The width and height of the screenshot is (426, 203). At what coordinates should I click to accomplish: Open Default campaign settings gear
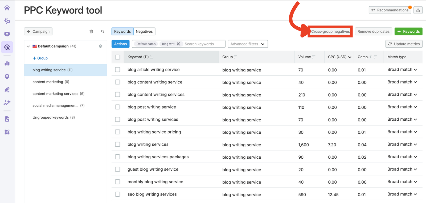coord(101,46)
